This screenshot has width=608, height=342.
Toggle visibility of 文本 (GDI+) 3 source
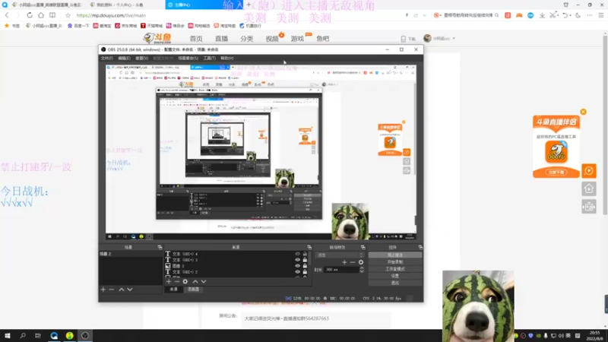click(x=297, y=260)
